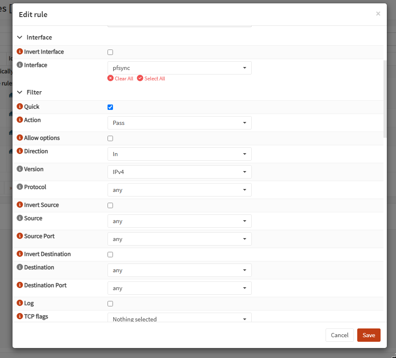Viewport: 396px width, 358px height.
Task: Click the info icon beside Quick
Action: point(20,107)
